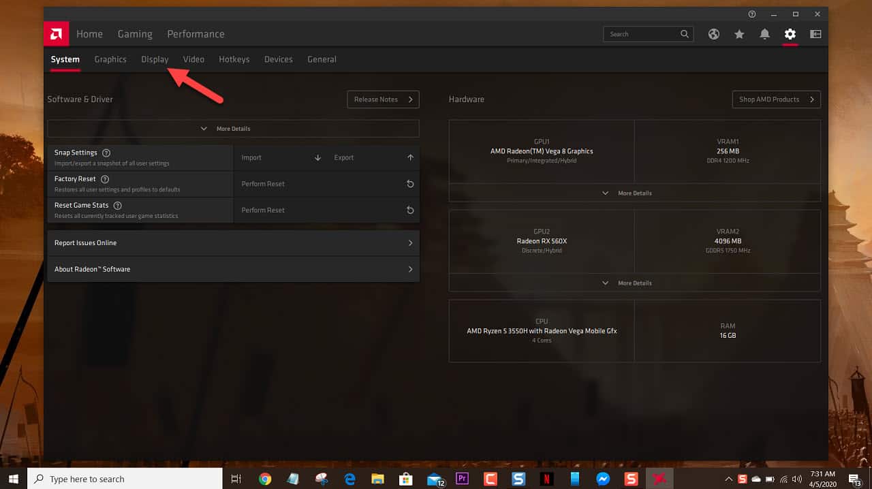Click the volume icon in system tray
872x489 pixels.
pos(796,479)
